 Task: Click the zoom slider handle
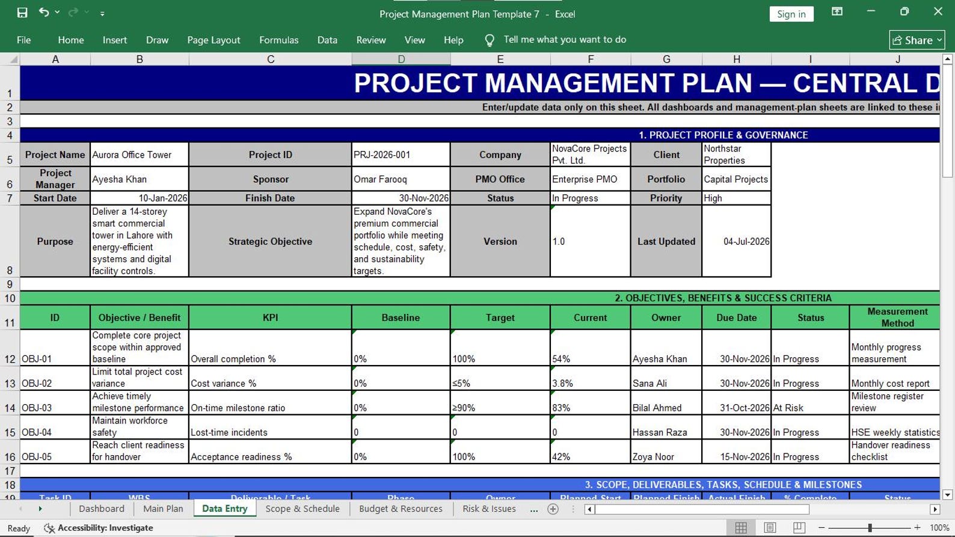point(870,528)
